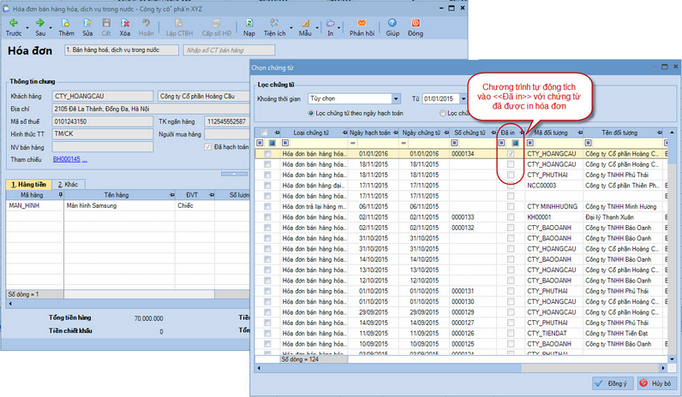Image resolution: width=682 pixels, height=397 pixels.
Task: Edit invoice using Sửa icon
Action: tap(87, 23)
